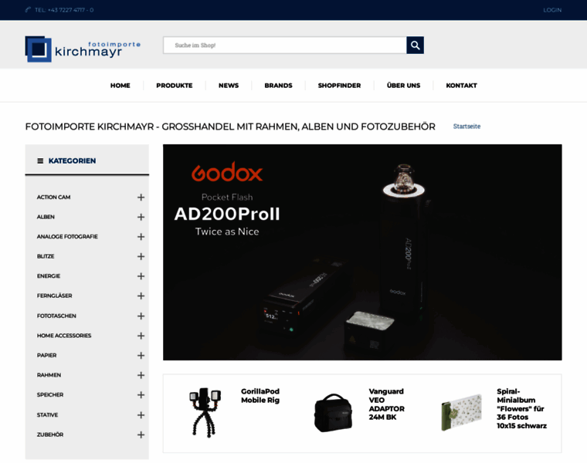Open the Shopfinder page
587x463 pixels.
[340, 86]
